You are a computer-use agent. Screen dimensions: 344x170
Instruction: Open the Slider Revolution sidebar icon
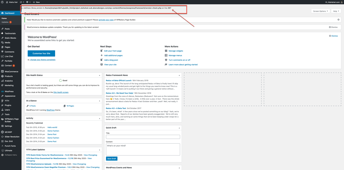coord(2,137)
